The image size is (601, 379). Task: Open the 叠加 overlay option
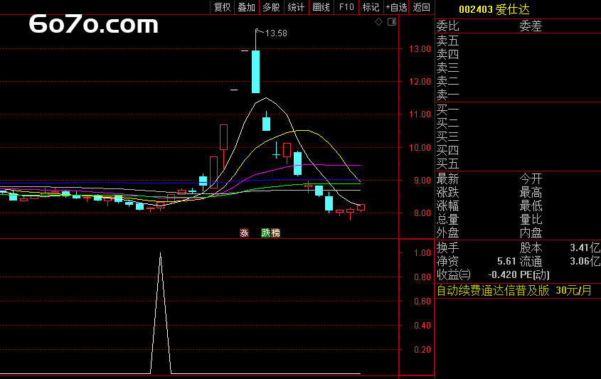(x=247, y=7)
